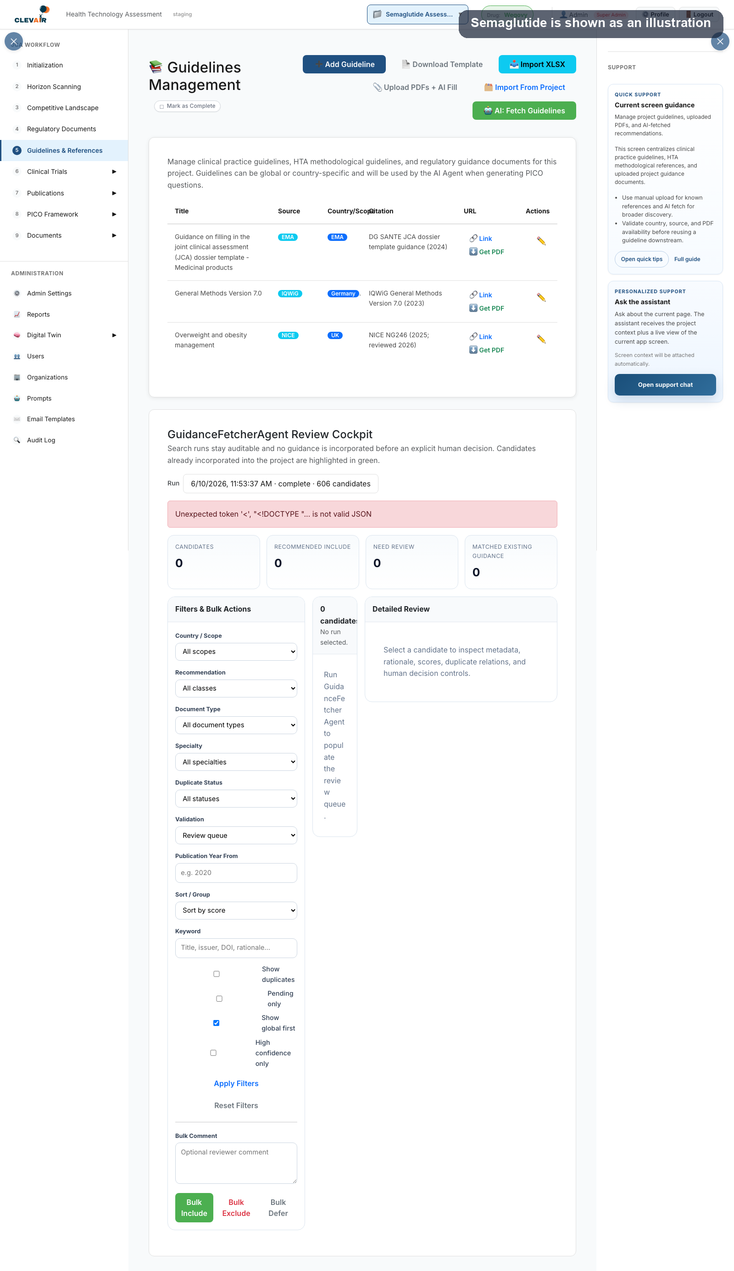Screen dimensions: 734x1271
Task: Click into Bulk Comment textarea
Action: (x=236, y=1164)
